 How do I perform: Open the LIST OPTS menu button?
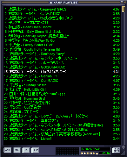point(116,150)
